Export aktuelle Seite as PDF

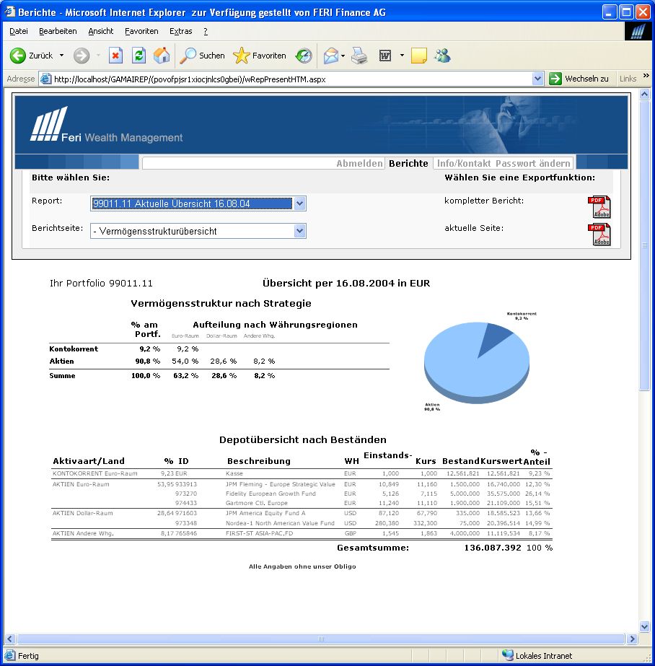coord(599,235)
